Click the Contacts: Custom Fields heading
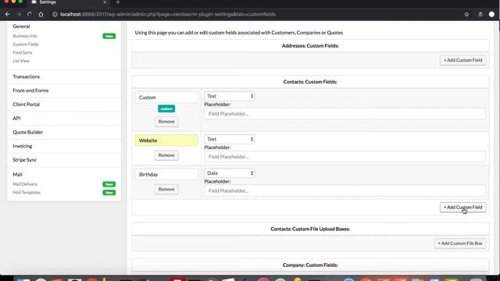Screen dimensions: 500x281 310,82
